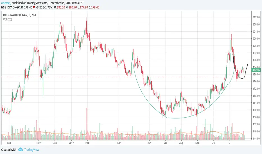Click the 160.00 price axis label

pos(256,110)
